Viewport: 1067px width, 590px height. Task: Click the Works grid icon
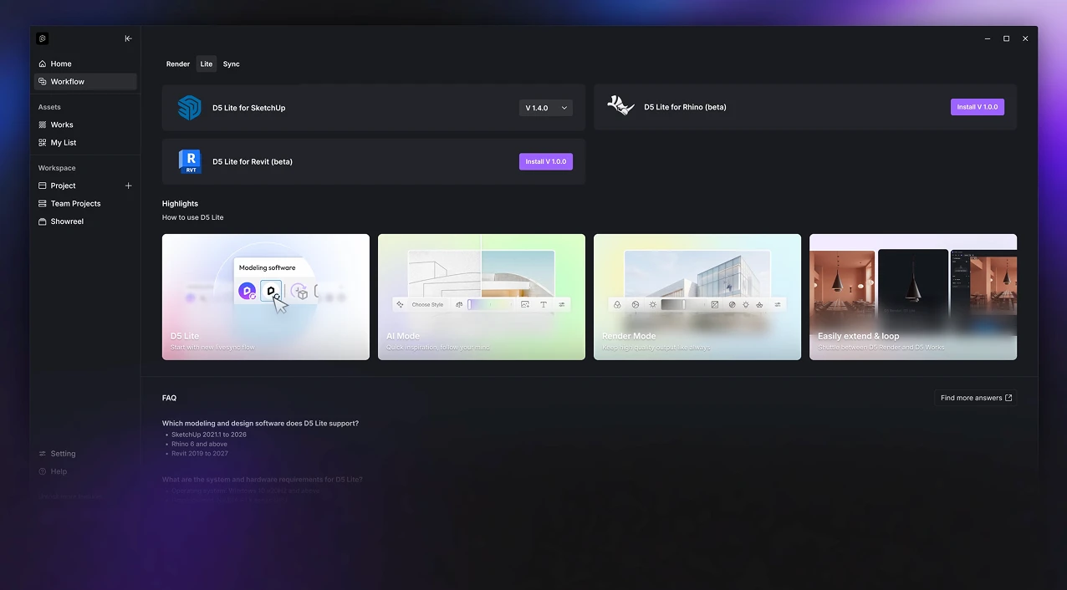43,125
